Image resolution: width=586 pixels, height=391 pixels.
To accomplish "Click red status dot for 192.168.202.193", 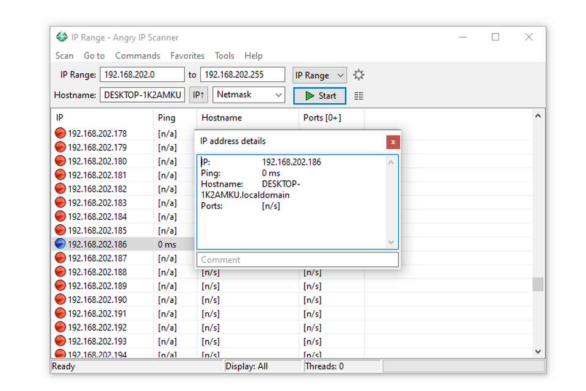I will click(x=60, y=341).
